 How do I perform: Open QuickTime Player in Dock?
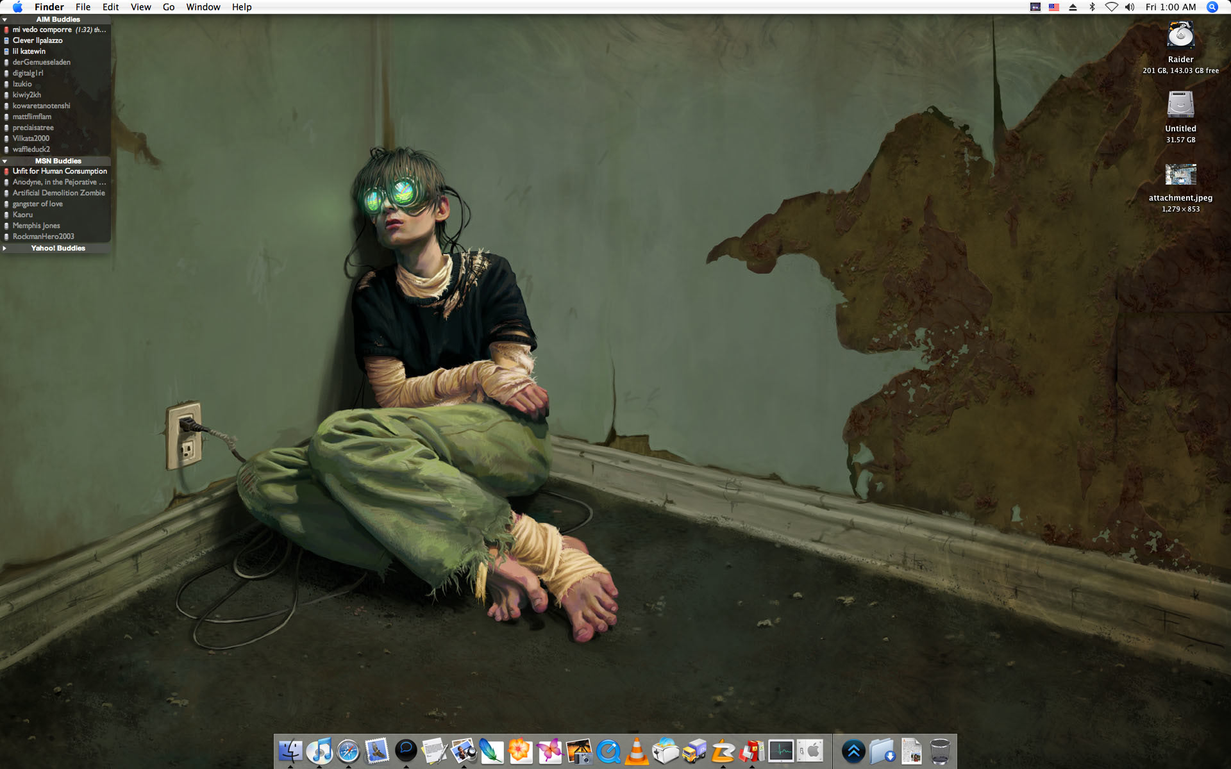(x=608, y=750)
